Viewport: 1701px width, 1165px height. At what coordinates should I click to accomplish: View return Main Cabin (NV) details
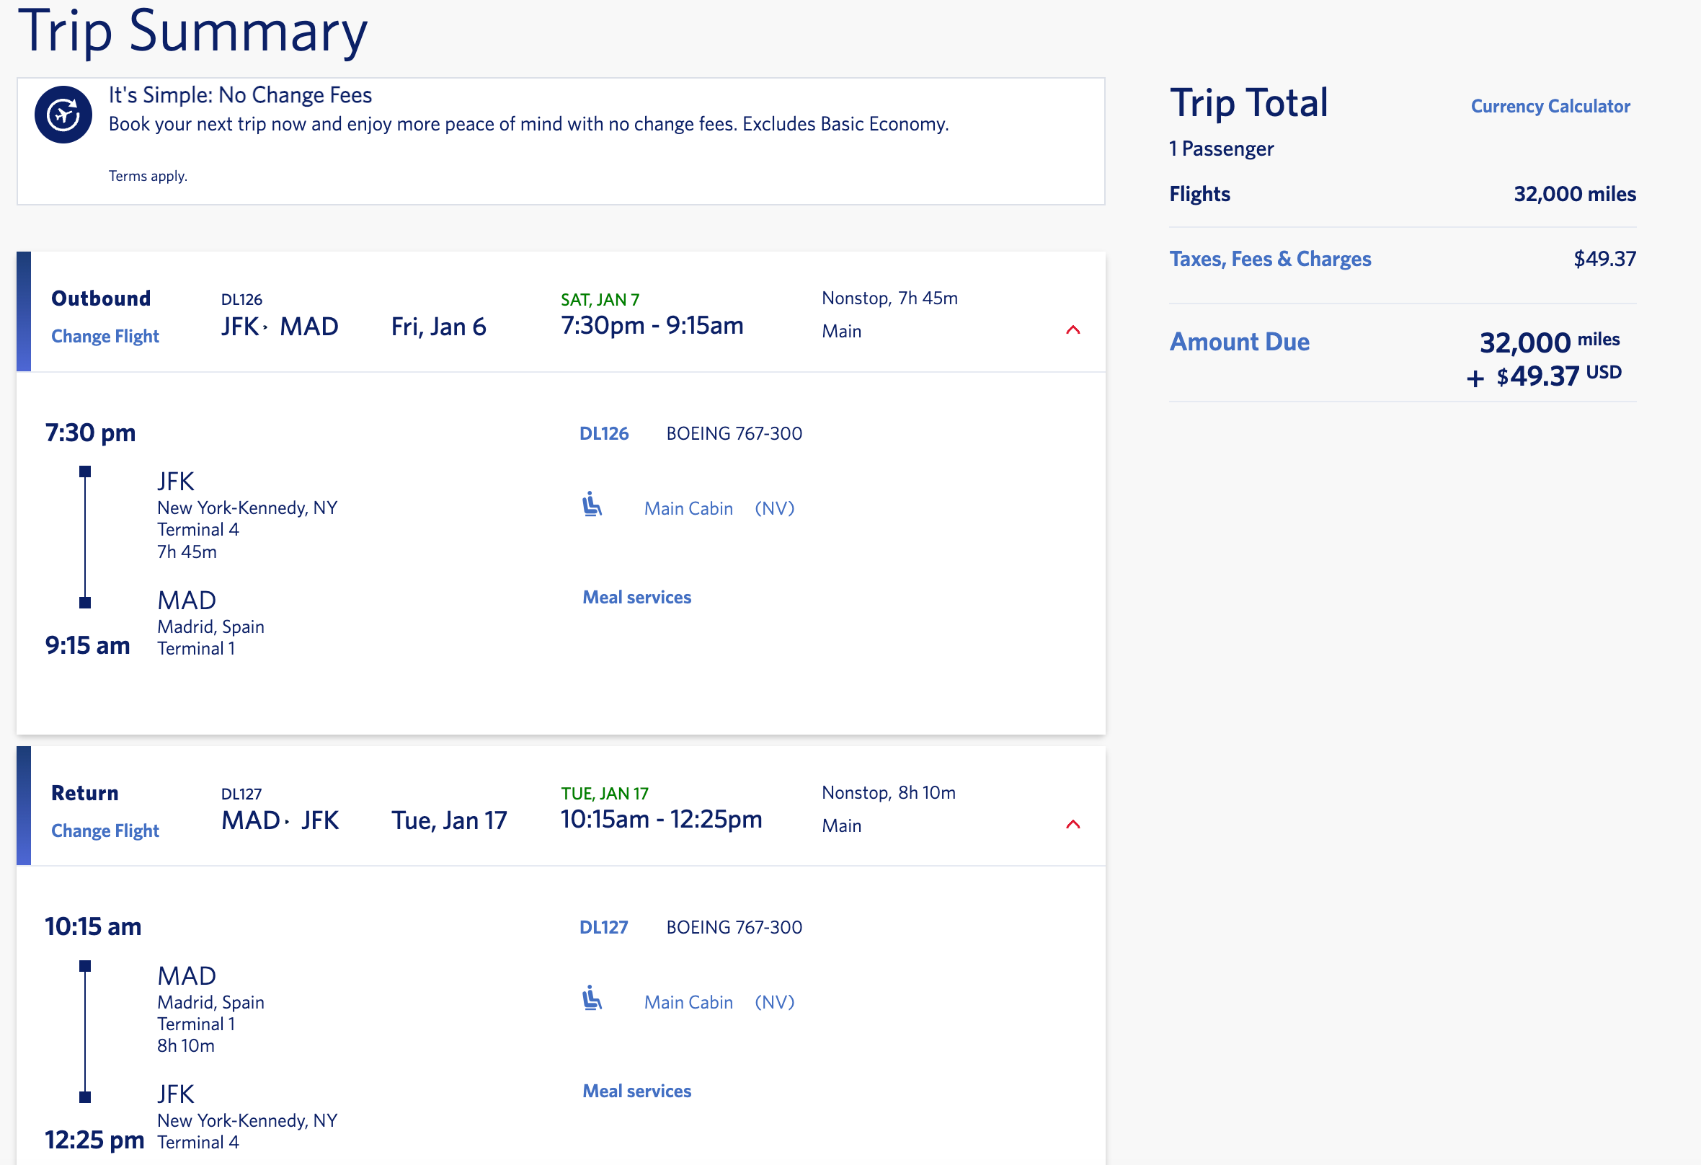[718, 1001]
